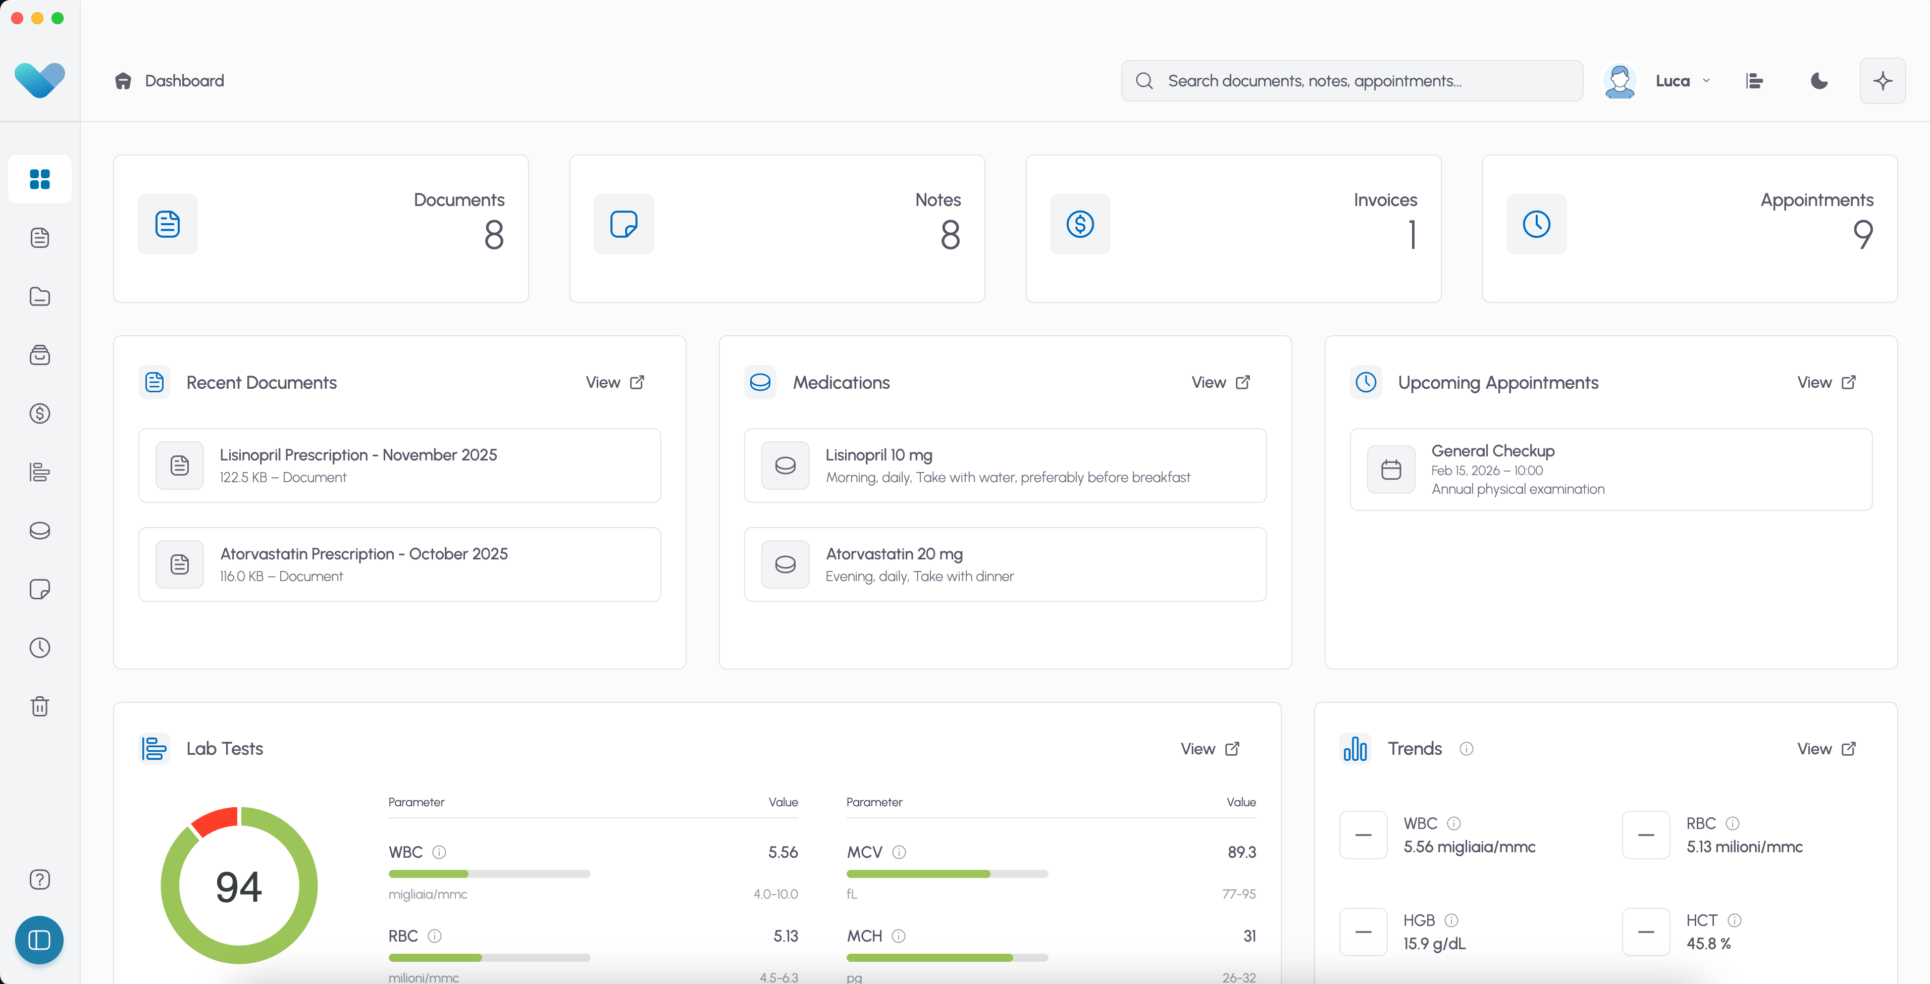Open the Invoices dollar icon in sidebar

[40, 413]
